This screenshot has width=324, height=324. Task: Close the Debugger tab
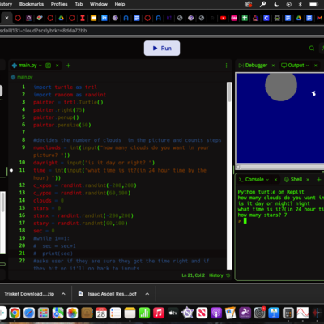pyautogui.click(x=273, y=66)
